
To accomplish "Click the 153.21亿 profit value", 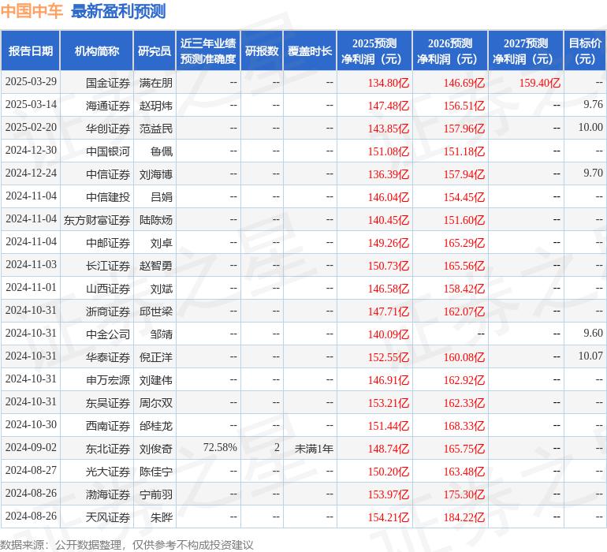I will tap(389, 403).
